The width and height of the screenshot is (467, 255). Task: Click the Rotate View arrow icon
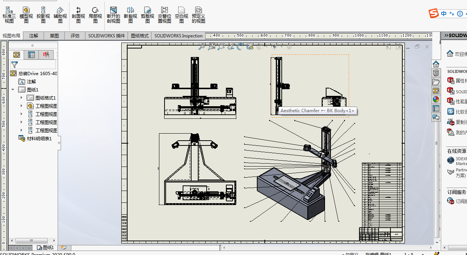point(240,47)
